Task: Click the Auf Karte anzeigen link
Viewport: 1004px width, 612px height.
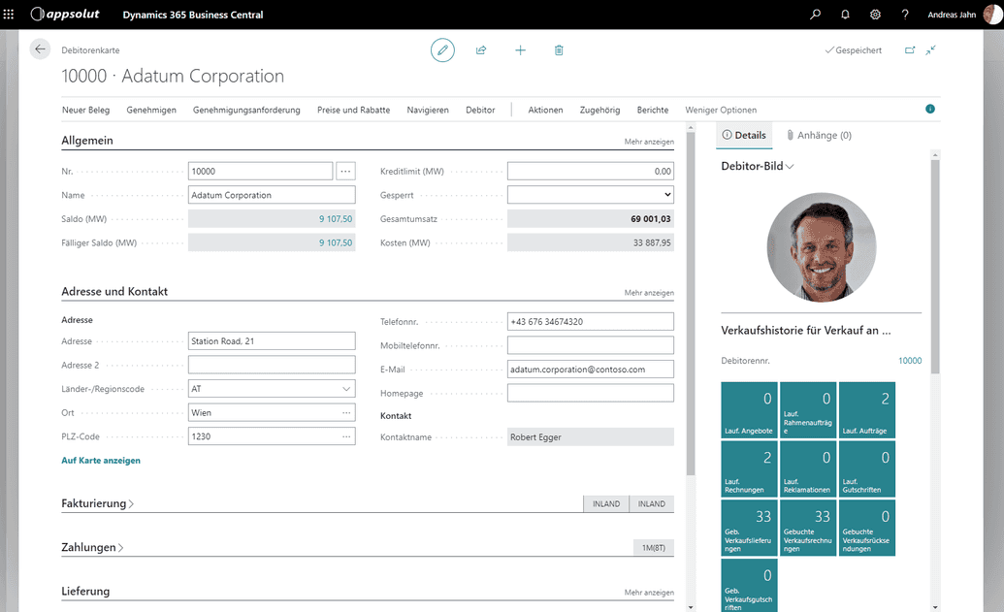Action: click(101, 461)
